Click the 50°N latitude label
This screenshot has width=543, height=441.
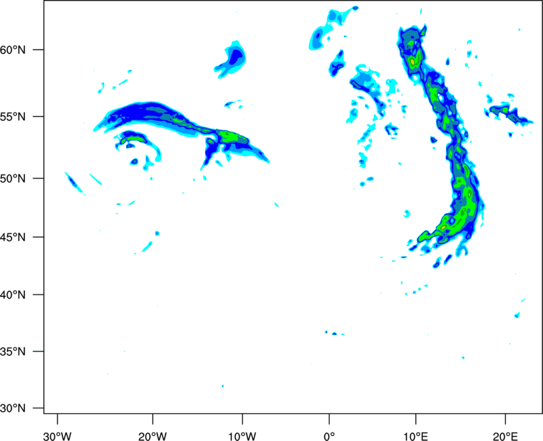(x=13, y=178)
